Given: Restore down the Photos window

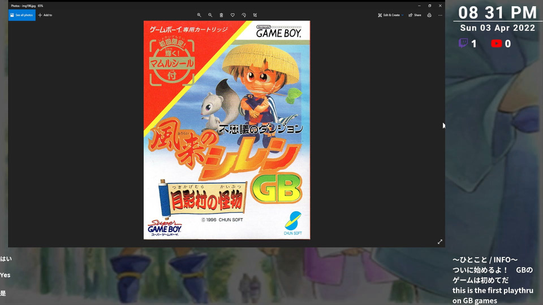Looking at the screenshot, I should click(430, 6).
